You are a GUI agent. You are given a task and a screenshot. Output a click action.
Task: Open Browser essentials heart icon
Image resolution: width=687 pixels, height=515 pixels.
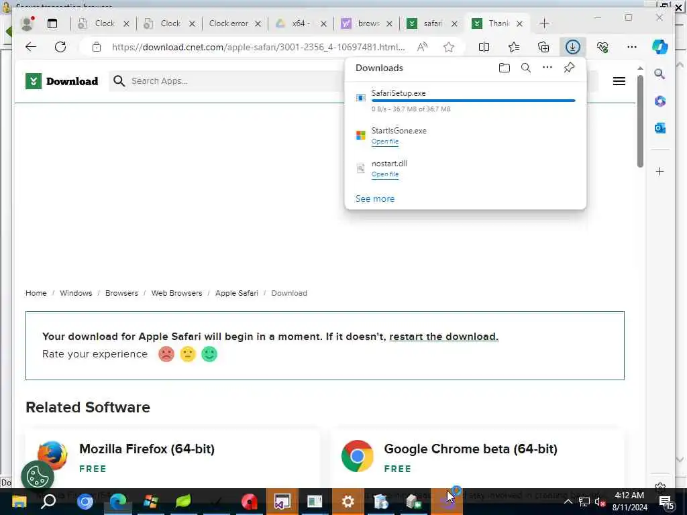pos(602,47)
